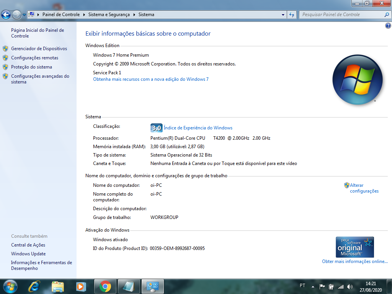Viewport: 392px width, 294px height.
Task: Open Configurações remotas
Action: coord(34,58)
